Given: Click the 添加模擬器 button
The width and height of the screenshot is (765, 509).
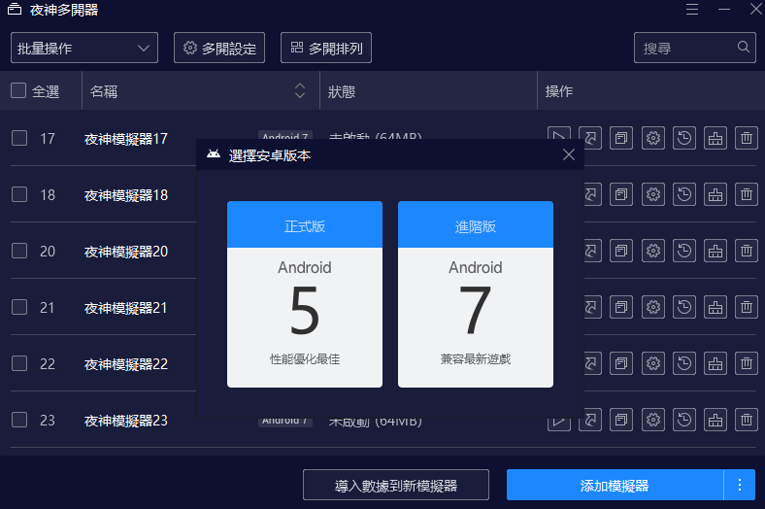Looking at the screenshot, I should (615, 485).
